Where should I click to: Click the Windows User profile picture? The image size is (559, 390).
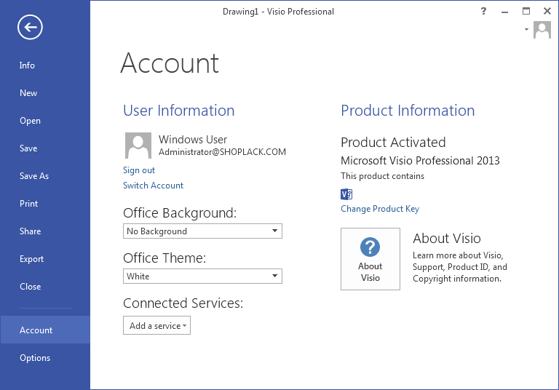pos(138,146)
